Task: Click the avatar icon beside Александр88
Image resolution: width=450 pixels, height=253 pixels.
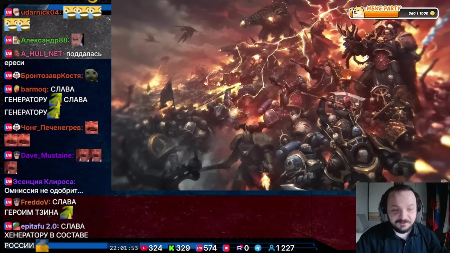Action: [17, 40]
